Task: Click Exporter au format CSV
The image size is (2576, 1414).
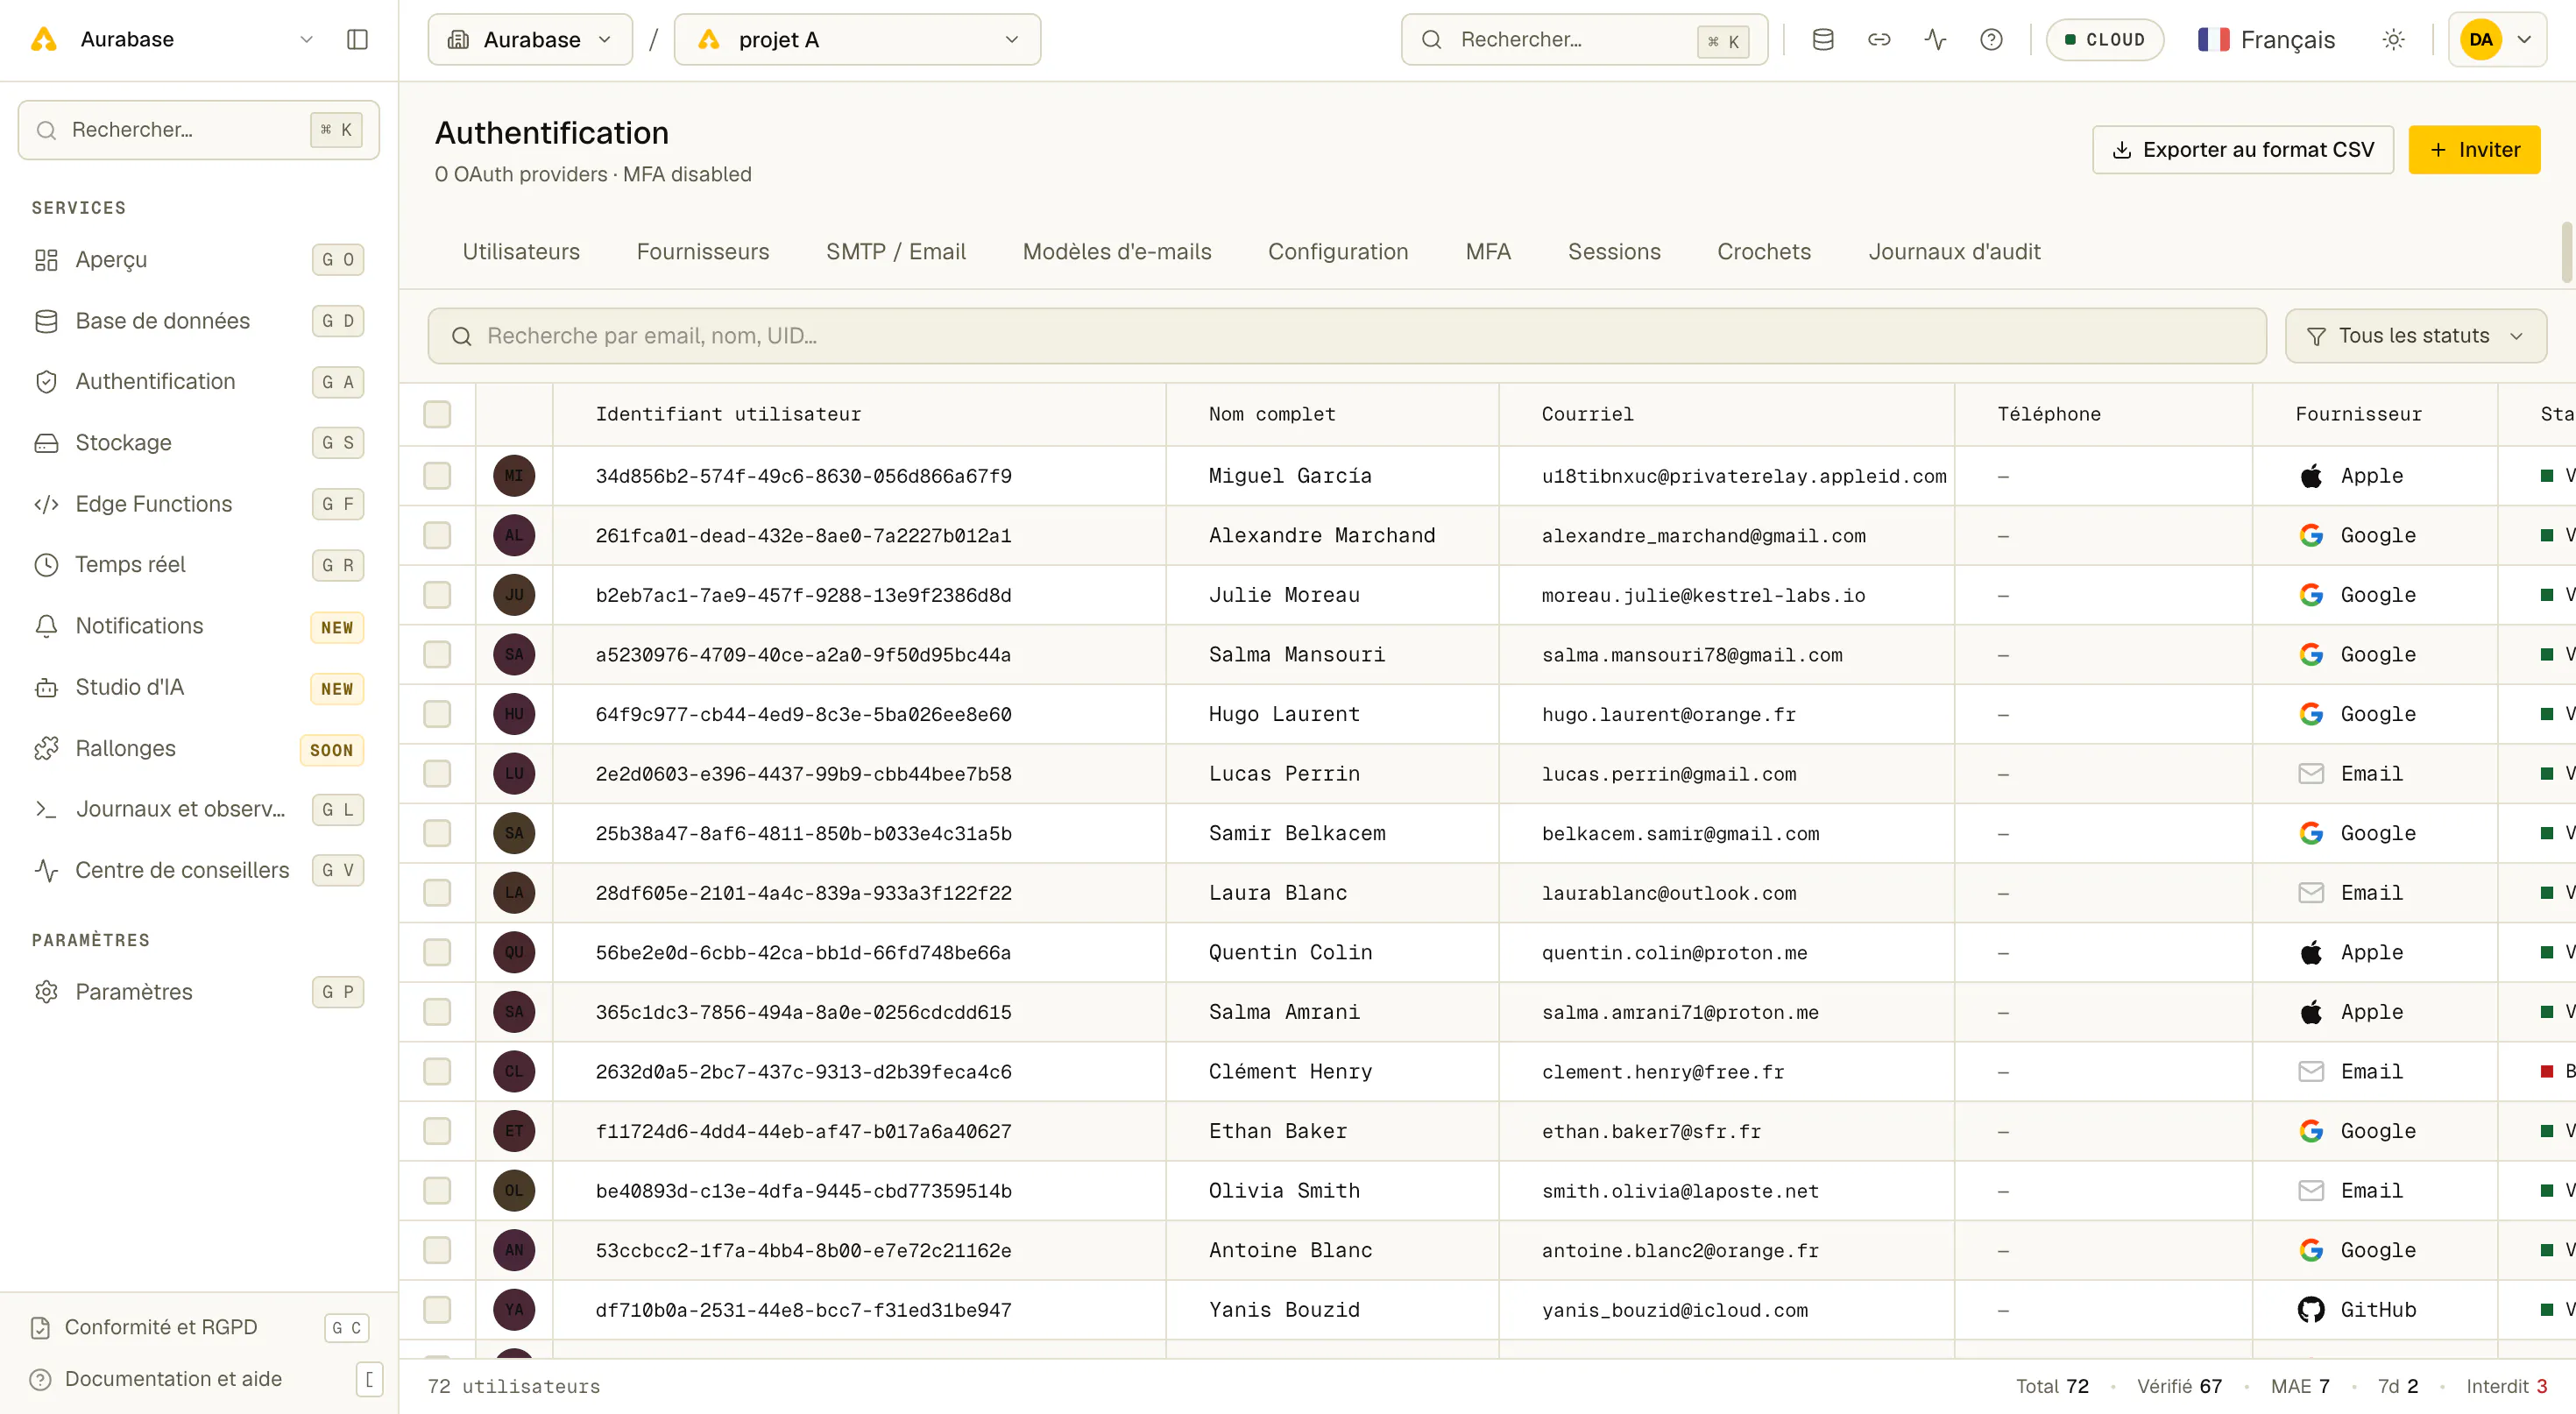Action: point(2242,150)
